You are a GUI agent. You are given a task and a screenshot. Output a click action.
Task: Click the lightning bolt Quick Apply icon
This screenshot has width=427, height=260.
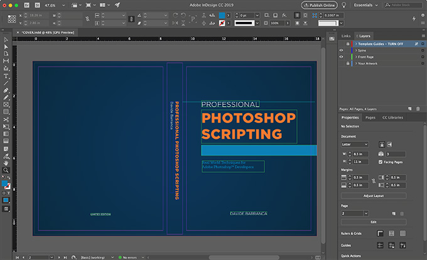(x=414, y=18)
